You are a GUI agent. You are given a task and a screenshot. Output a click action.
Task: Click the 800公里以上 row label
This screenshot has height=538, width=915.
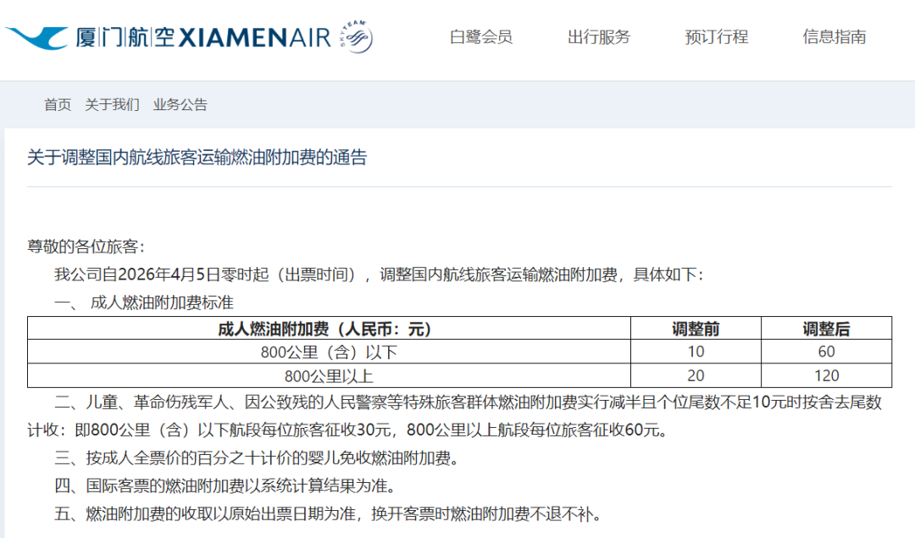click(329, 376)
